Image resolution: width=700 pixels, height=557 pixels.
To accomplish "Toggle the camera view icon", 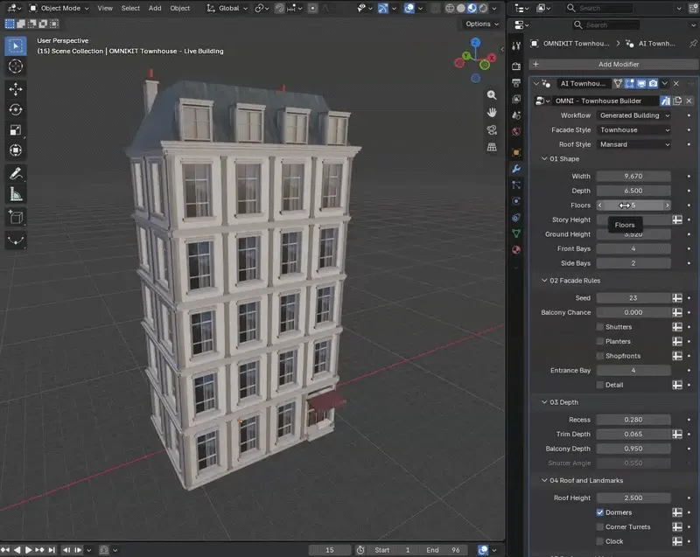I will click(x=492, y=129).
